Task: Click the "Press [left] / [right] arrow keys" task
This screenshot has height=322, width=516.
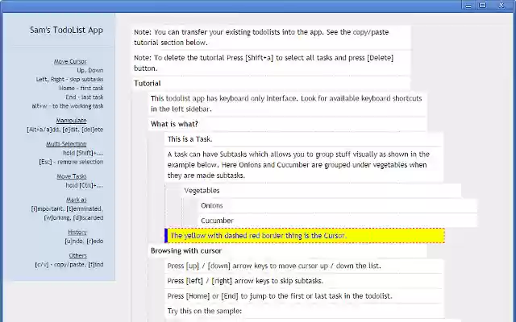Action: click(304, 281)
